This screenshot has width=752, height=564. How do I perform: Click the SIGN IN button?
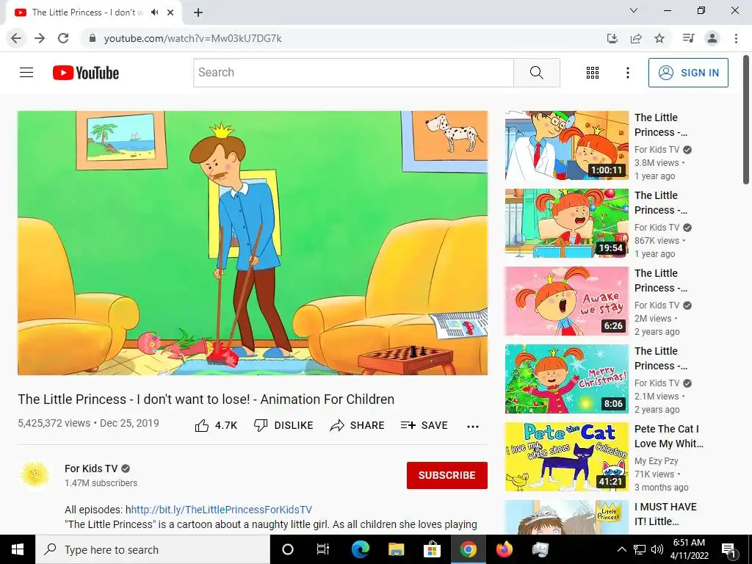point(688,73)
